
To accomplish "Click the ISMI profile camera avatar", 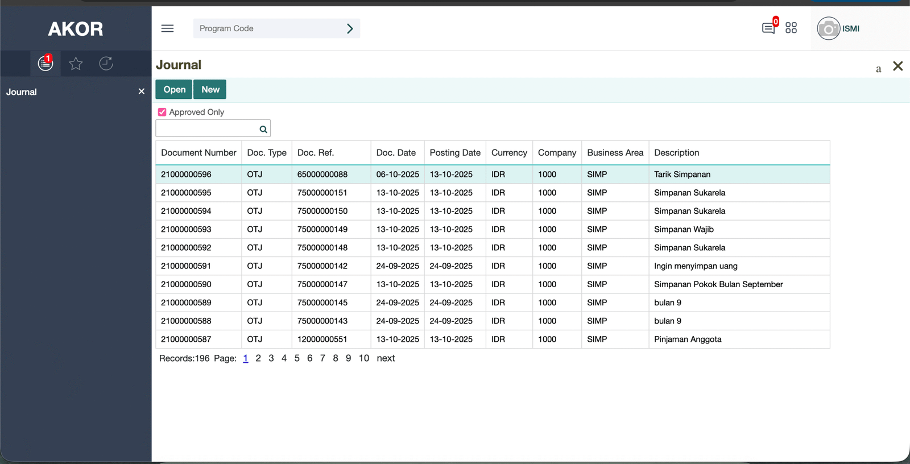I will 828,28.
